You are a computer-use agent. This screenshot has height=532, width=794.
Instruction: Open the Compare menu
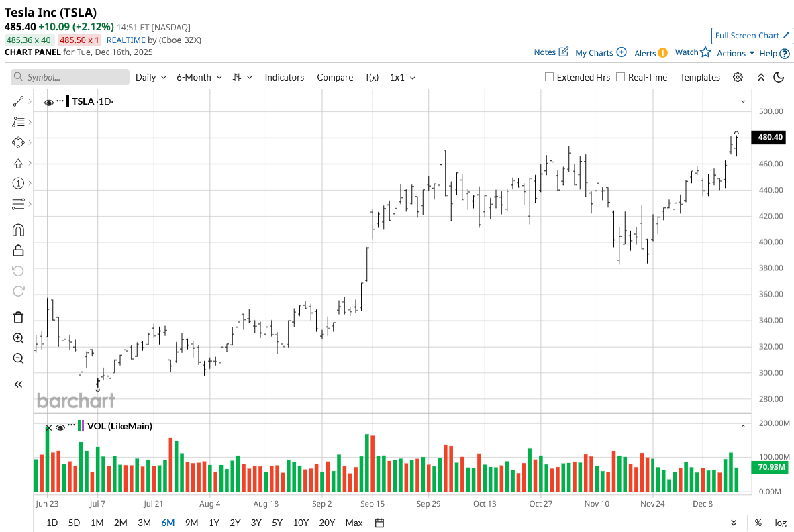(335, 77)
